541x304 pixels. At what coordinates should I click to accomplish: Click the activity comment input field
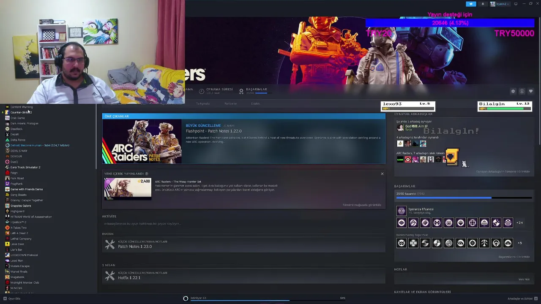pos(243,223)
